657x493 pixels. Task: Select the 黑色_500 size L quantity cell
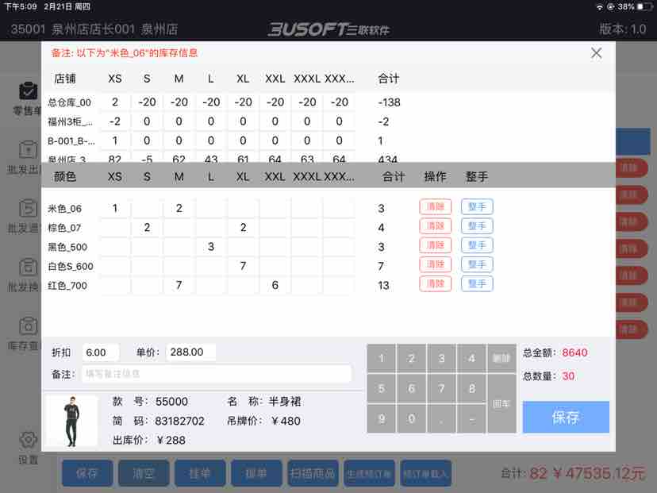tap(211, 247)
